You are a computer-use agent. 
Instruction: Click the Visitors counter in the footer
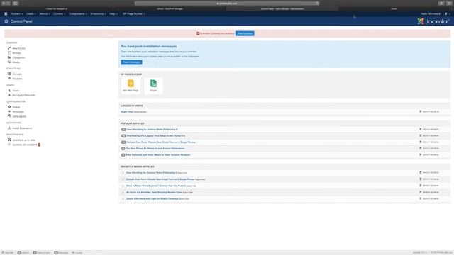click(x=23, y=253)
